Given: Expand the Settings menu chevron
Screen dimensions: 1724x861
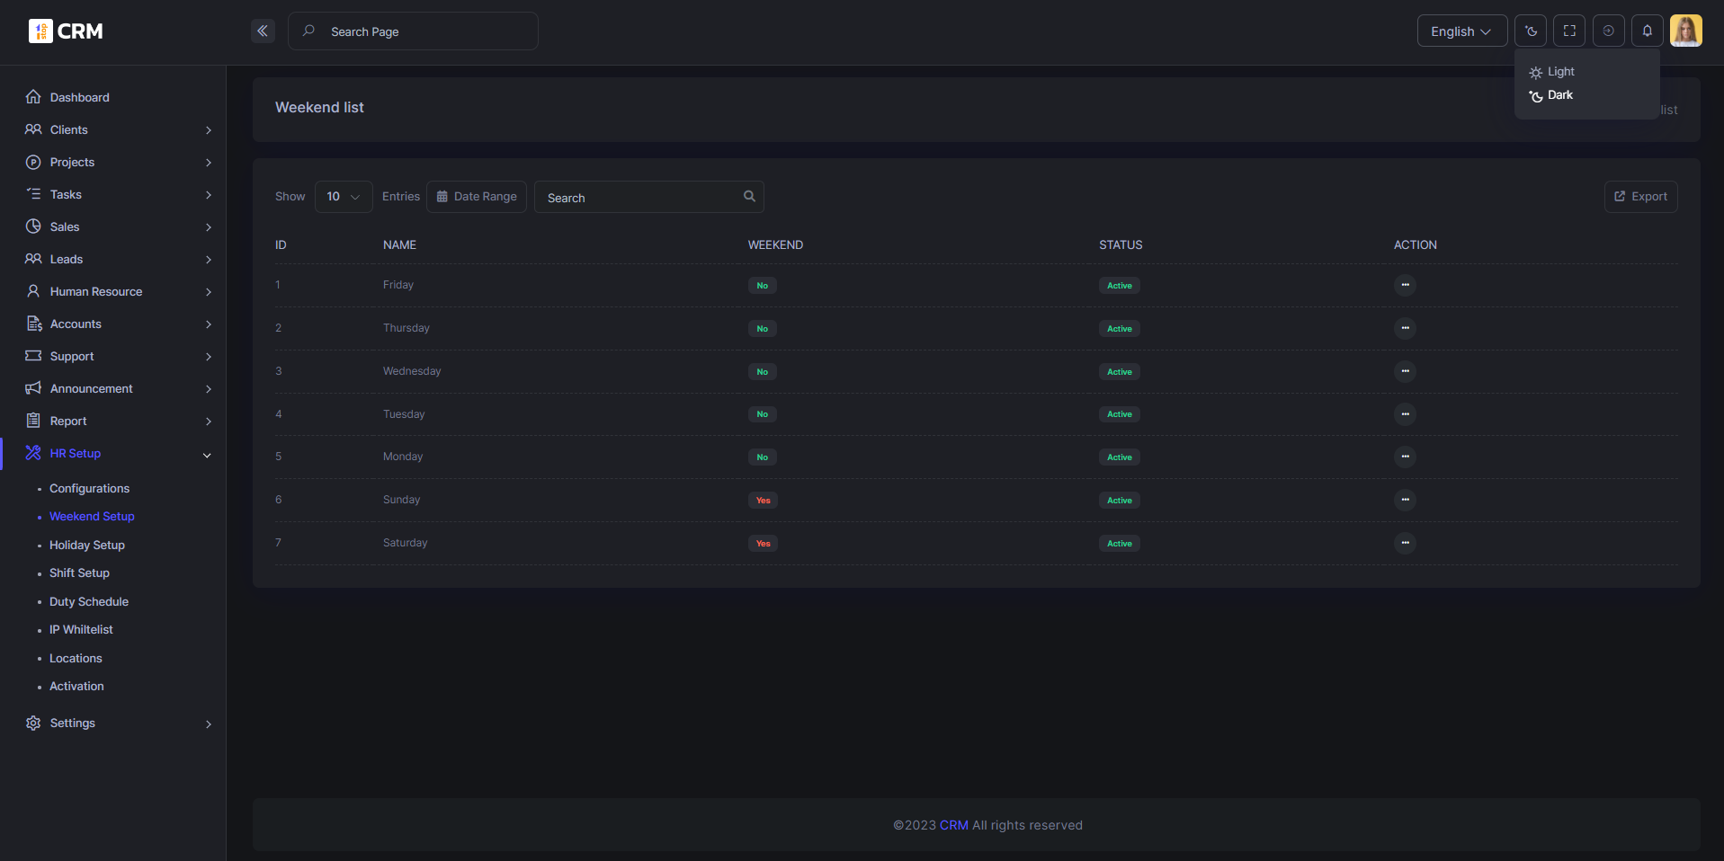Looking at the screenshot, I should click(x=209, y=723).
